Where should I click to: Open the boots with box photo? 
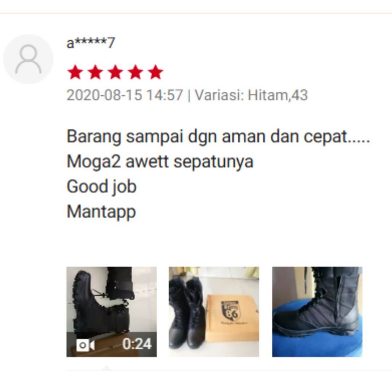[214, 312]
